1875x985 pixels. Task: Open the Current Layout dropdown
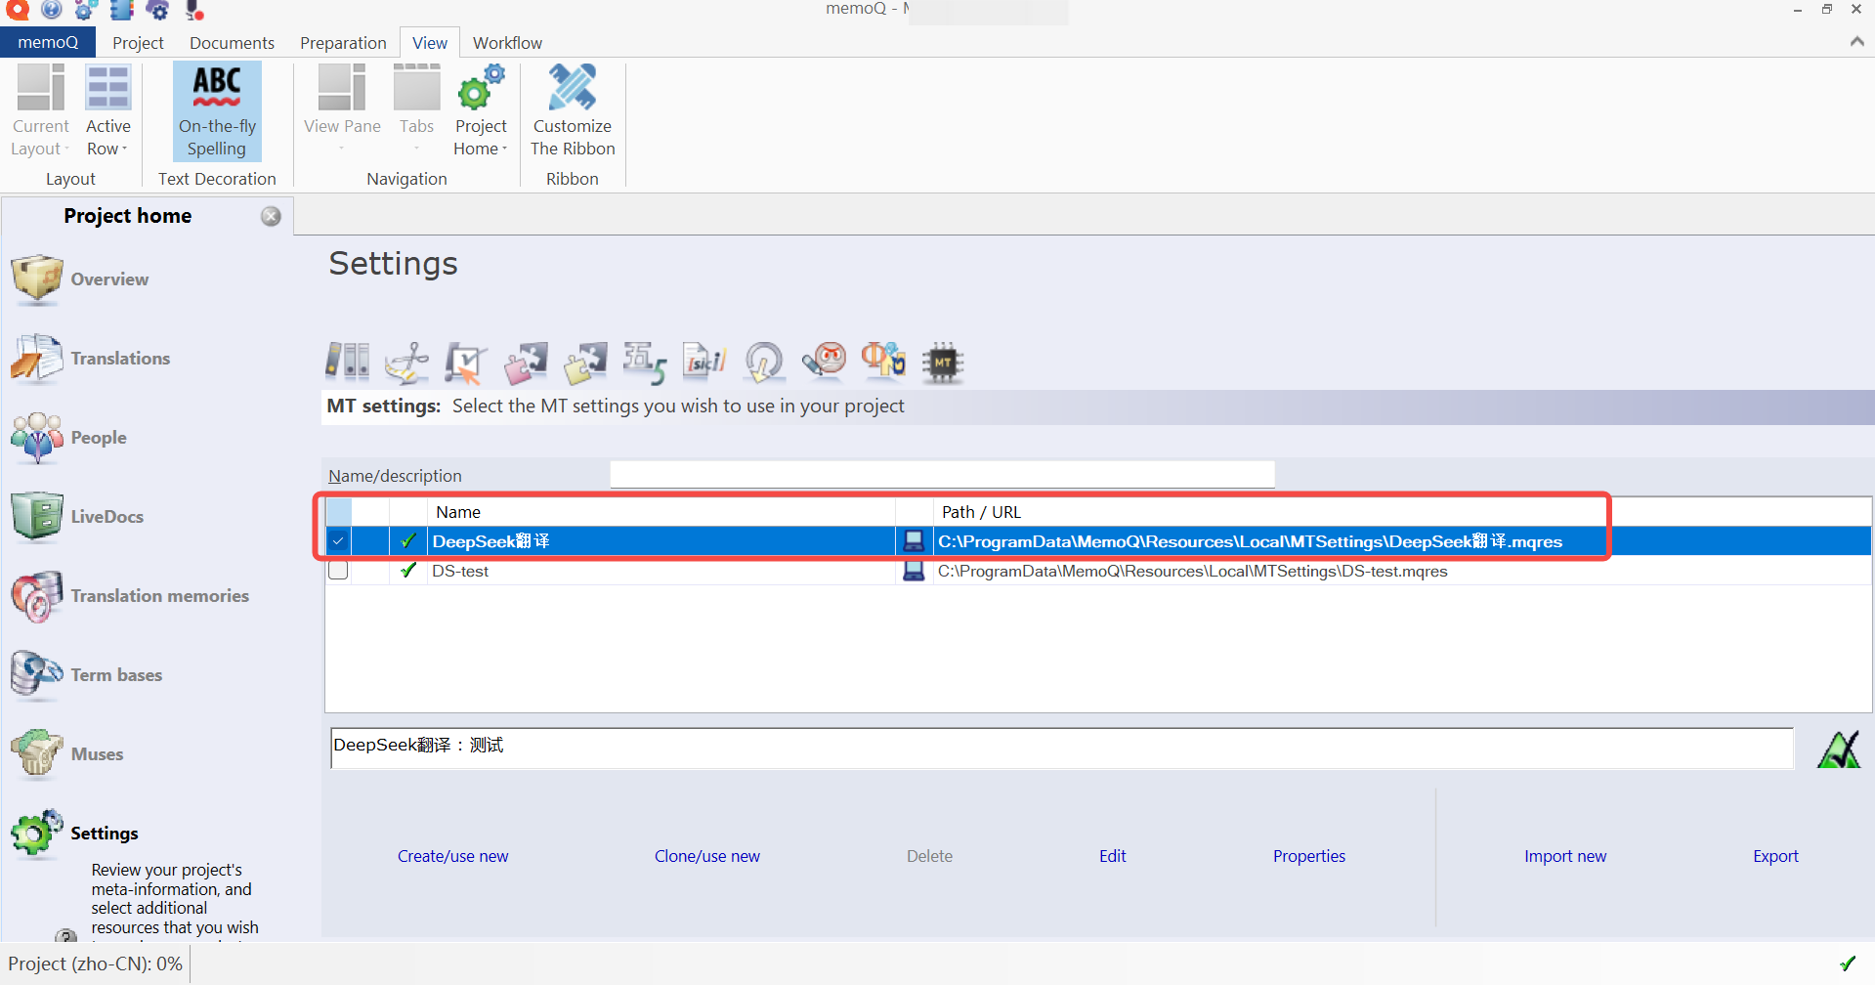[x=40, y=110]
